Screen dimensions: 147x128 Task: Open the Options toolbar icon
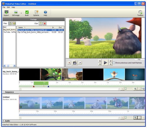point(36,13)
